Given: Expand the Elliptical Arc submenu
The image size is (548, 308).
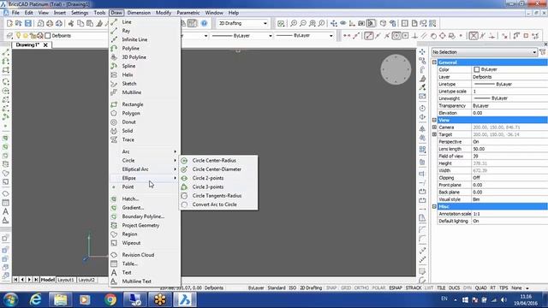Looking at the screenshot, I should [x=175, y=169].
